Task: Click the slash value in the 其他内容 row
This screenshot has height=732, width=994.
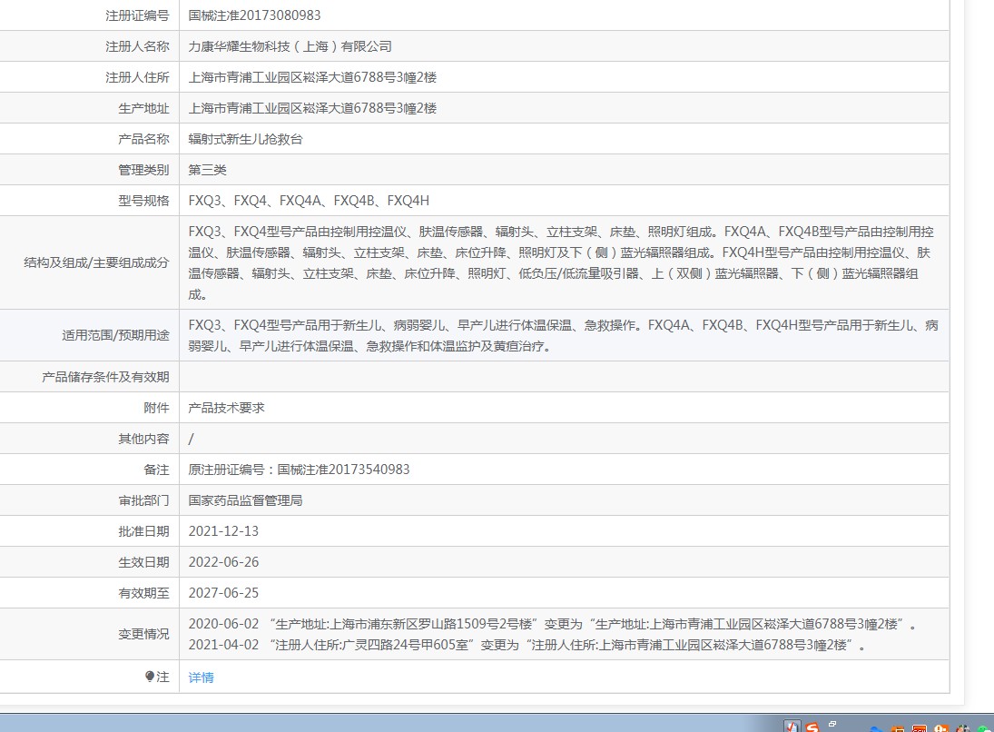Action: pyautogui.click(x=191, y=439)
